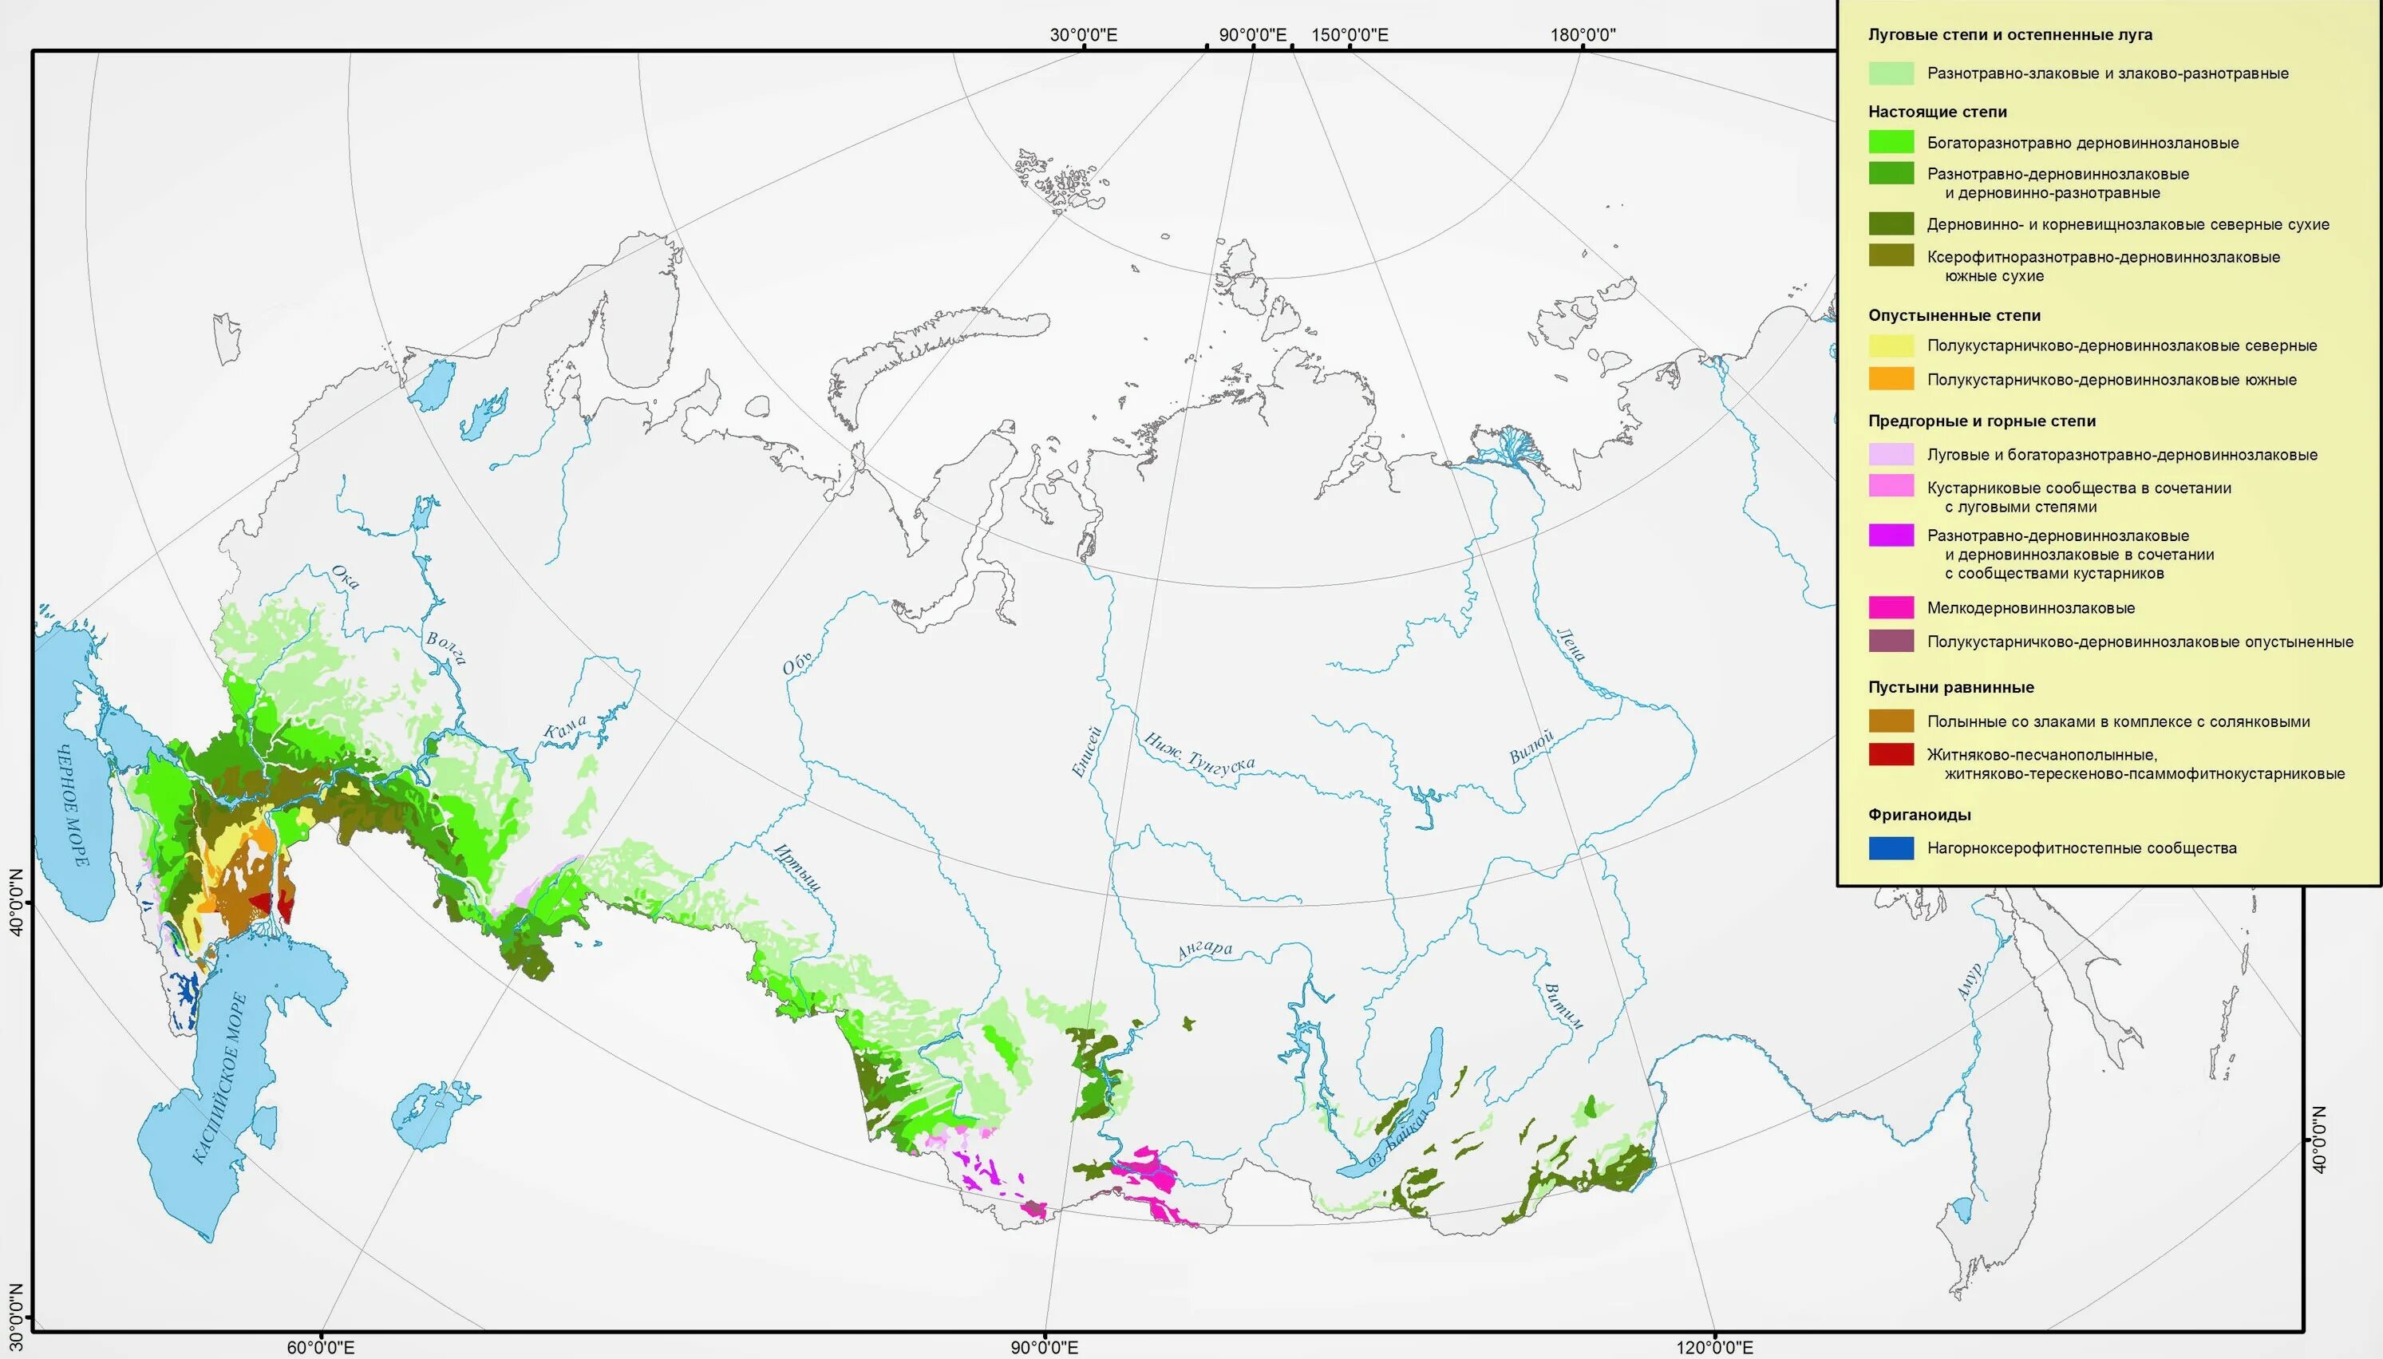The image size is (2383, 1359).
Task: Click the bottom 90°0'0"E longitude label
Action: (x=1044, y=1347)
